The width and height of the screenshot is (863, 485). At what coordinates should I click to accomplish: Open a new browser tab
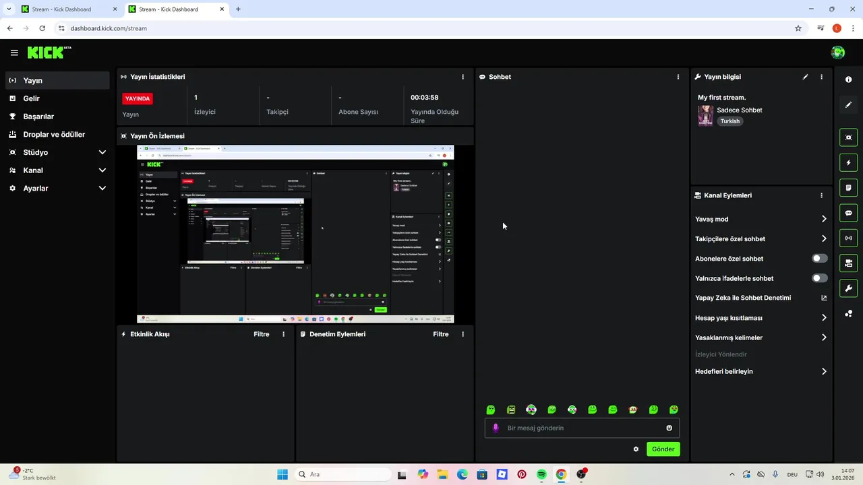(238, 9)
